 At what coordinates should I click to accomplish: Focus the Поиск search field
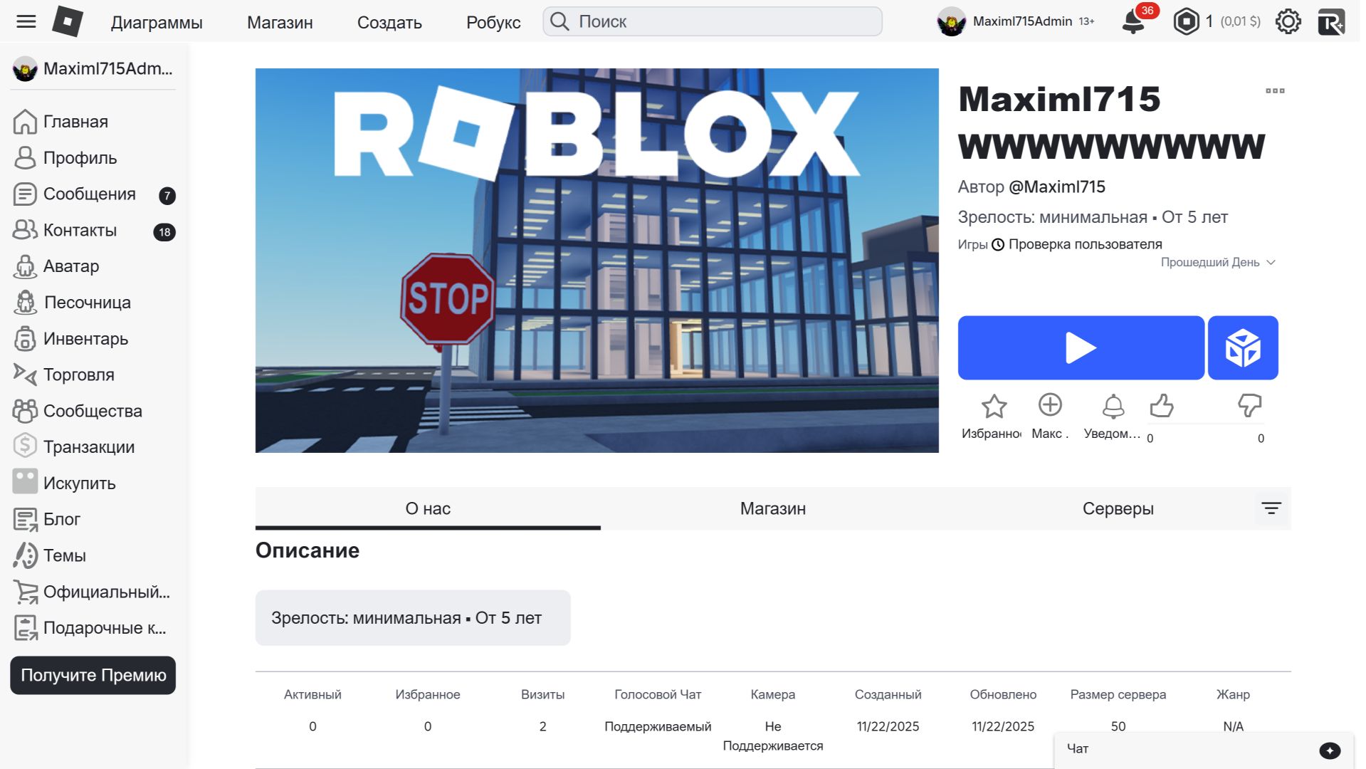tap(713, 21)
